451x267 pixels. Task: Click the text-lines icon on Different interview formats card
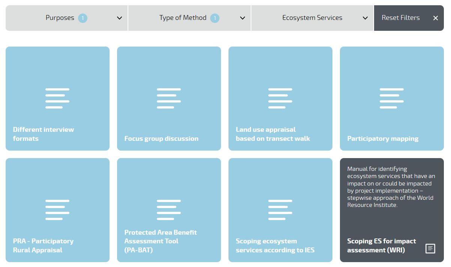[57, 98]
